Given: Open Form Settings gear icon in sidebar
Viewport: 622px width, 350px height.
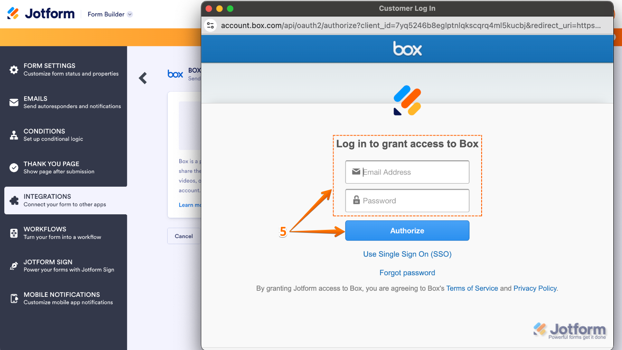Looking at the screenshot, I should point(14,70).
